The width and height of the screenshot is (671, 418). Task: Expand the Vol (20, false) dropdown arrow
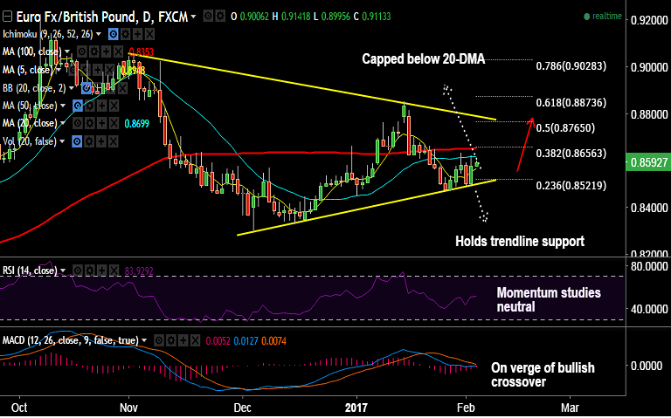63,141
